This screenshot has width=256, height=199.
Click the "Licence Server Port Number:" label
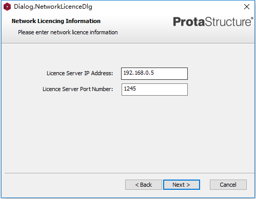pyautogui.click(x=77, y=89)
